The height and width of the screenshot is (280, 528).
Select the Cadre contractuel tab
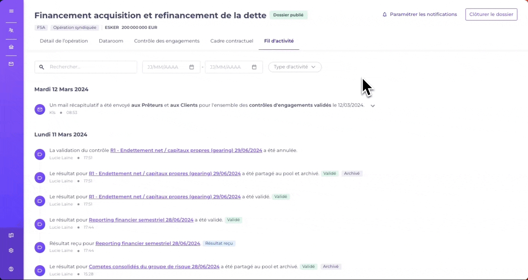[x=231, y=41]
